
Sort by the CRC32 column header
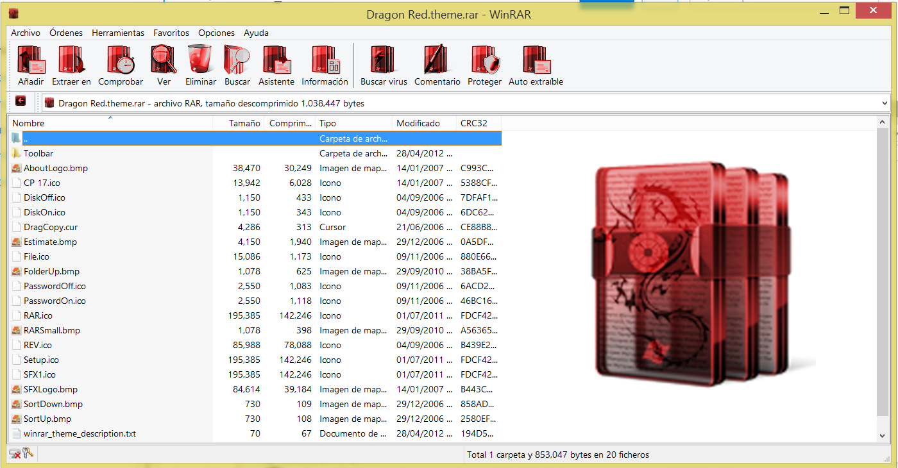tap(479, 123)
